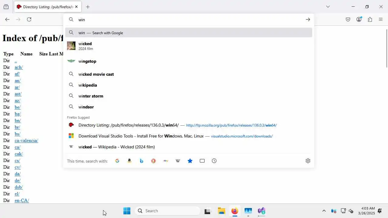Open Download Visual Studio Tools result
Image resolution: width=388 pixels, height=218 pixels.
[x=189, y=136]
